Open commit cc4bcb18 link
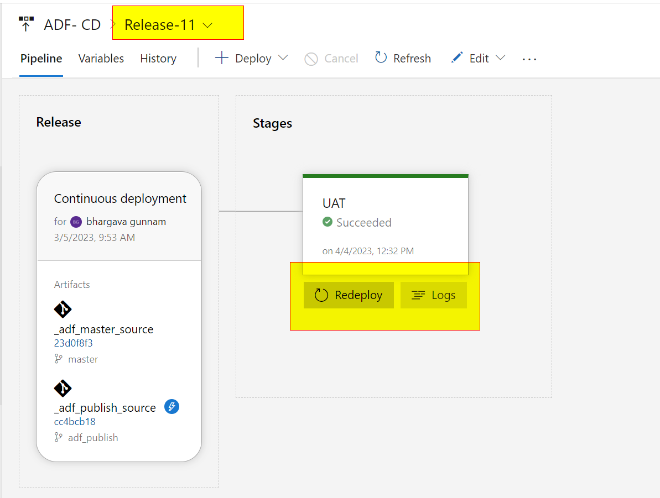 pyautogui.click(x=75, y=422)
